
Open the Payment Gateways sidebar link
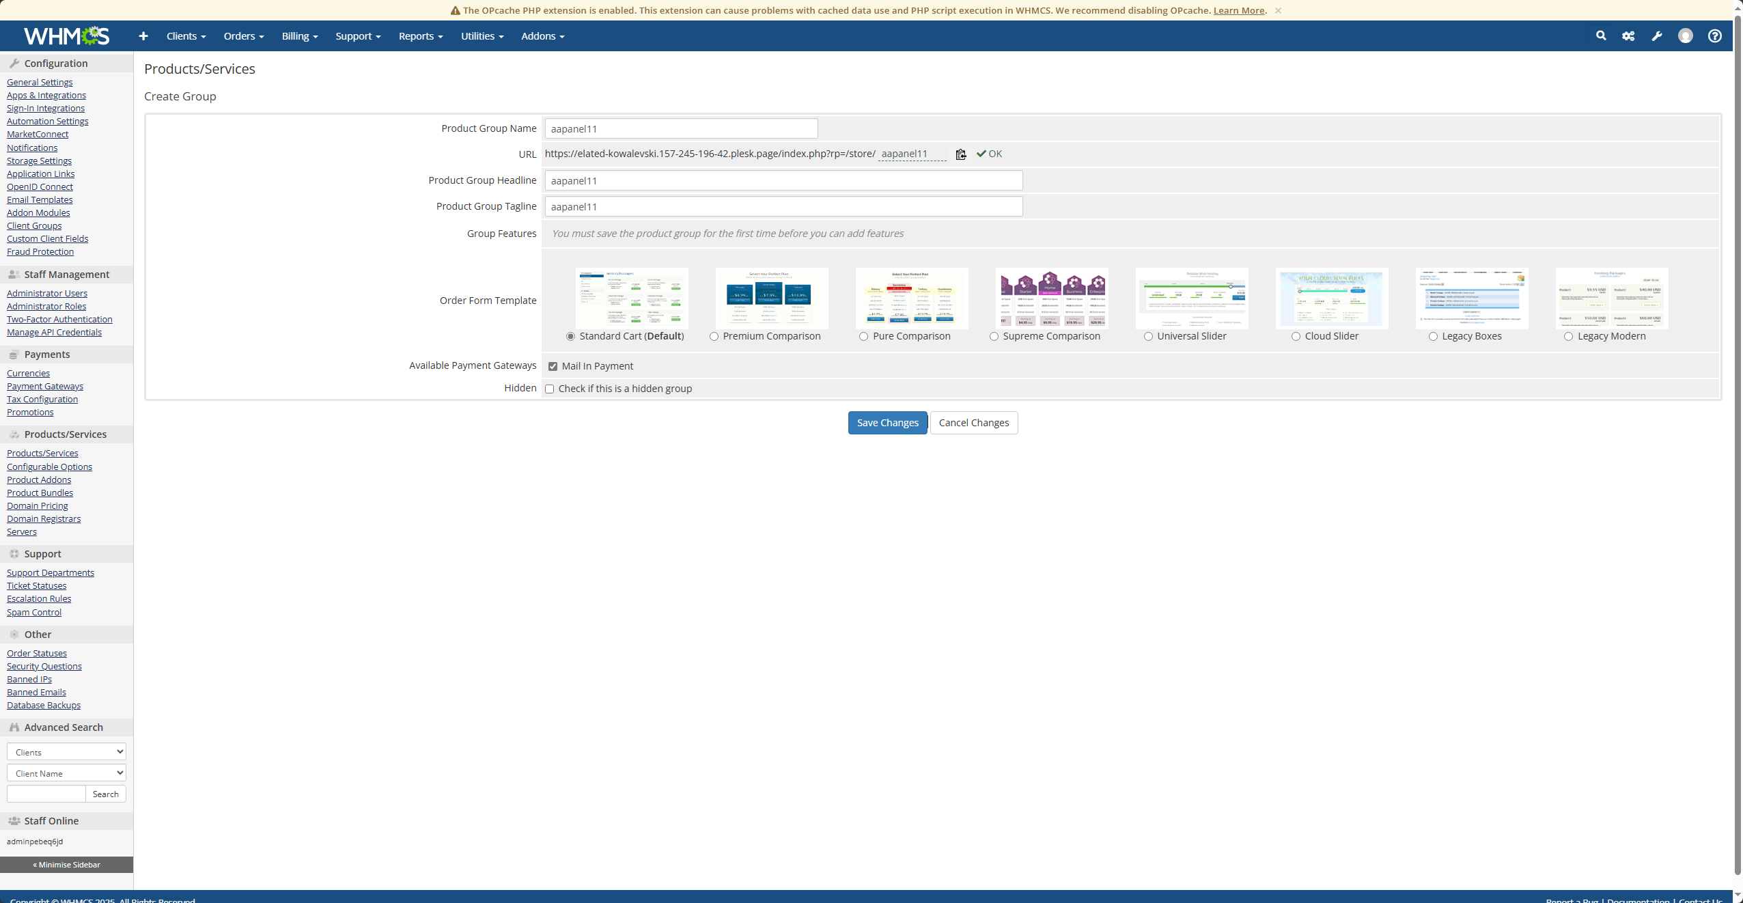click(45, 387)
